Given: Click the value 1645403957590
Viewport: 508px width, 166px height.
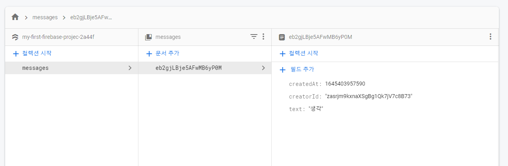Looking at the screenshot, I should pyautogui.click(x=345, y=84).
